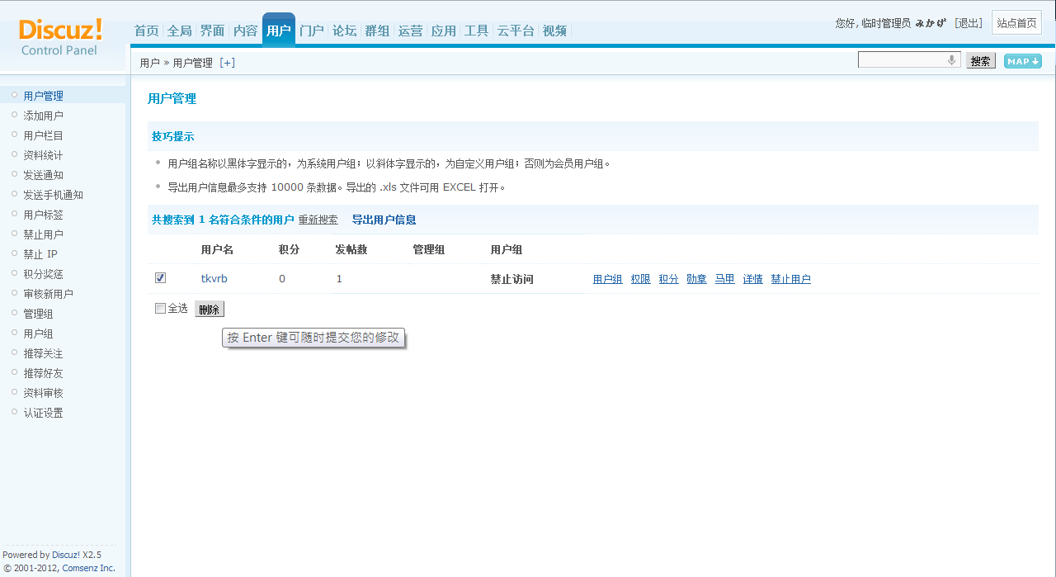Open 资料统计 in the sidebar
The image size is (1056, 577).
pyautogui.click(x=43, y=155)
